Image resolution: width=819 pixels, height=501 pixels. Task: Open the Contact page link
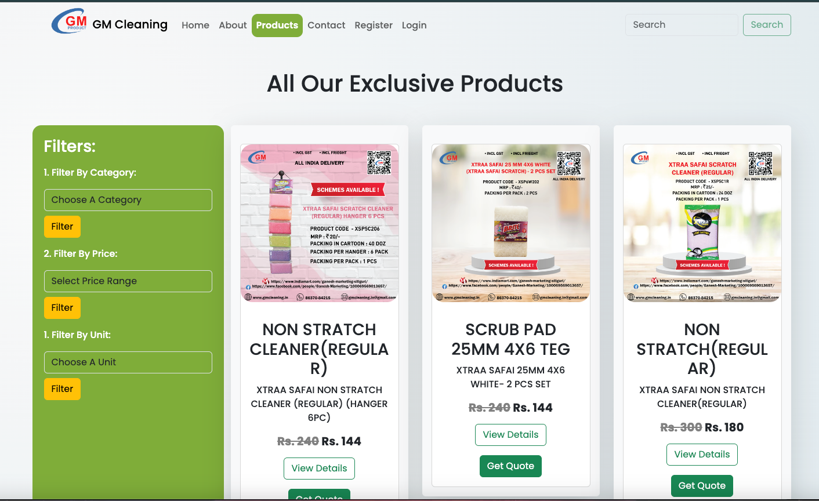326,26
